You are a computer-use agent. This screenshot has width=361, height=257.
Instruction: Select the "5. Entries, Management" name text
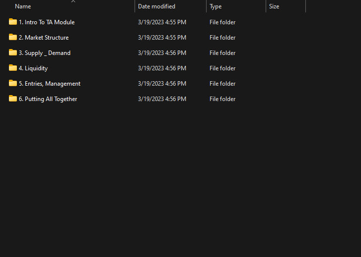pyautogui.click(x=50, y=84)
